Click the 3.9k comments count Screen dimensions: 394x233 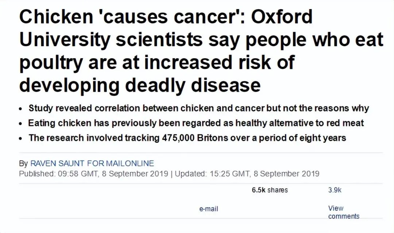pos(335,190)
